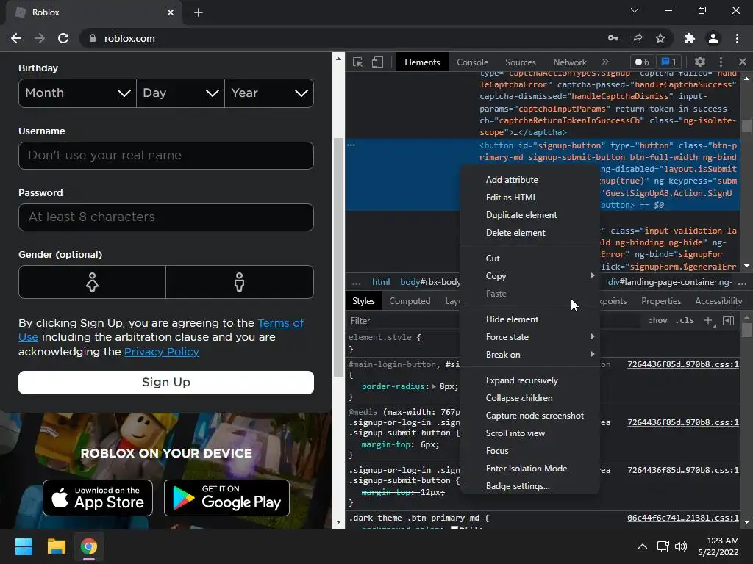Click the Username input field
753x564 pixels.
(166, 156)
